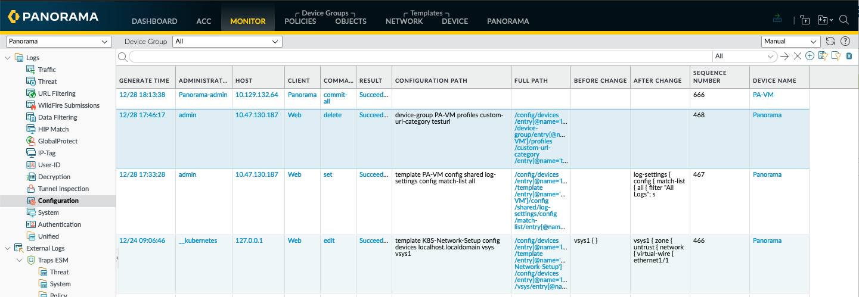Click the edit command cell
Image resolution: width=859 pixels, height=297 pixels.
coord(329,240)
